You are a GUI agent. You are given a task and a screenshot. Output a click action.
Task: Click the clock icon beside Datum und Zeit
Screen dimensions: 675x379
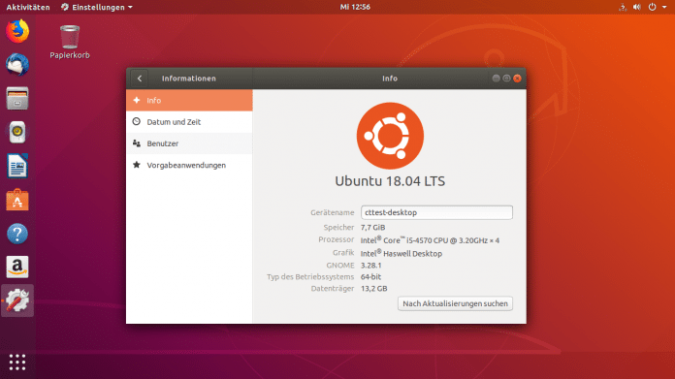(137, 122)
